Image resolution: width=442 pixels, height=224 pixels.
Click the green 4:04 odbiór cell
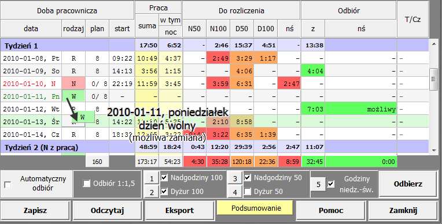(x=313, y=71)
